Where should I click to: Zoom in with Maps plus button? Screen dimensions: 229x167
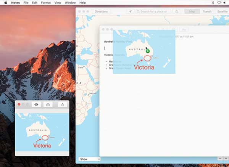tap(226, 159)
